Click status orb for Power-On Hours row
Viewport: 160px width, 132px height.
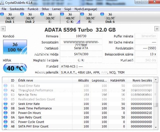[x=6, y=113]
